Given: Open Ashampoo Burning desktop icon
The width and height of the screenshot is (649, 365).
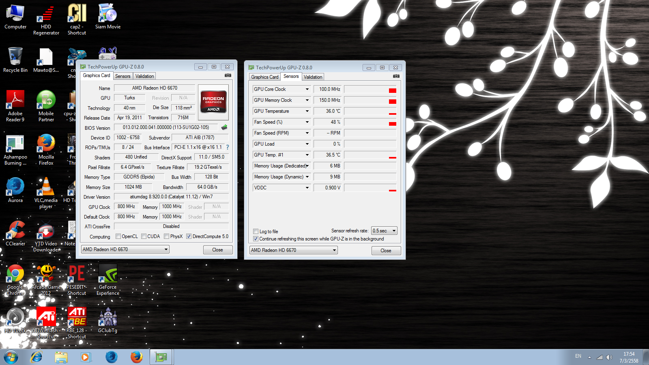Looking at the screenshot, I should [15, 150].
